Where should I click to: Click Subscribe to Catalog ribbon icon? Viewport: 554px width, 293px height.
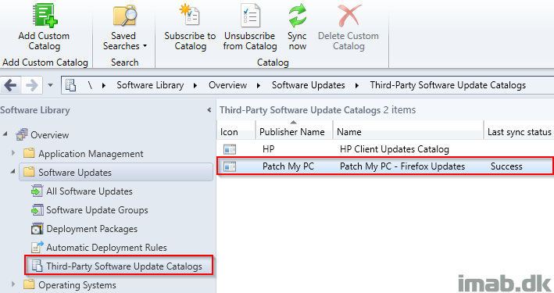click(x=190, y=15)
